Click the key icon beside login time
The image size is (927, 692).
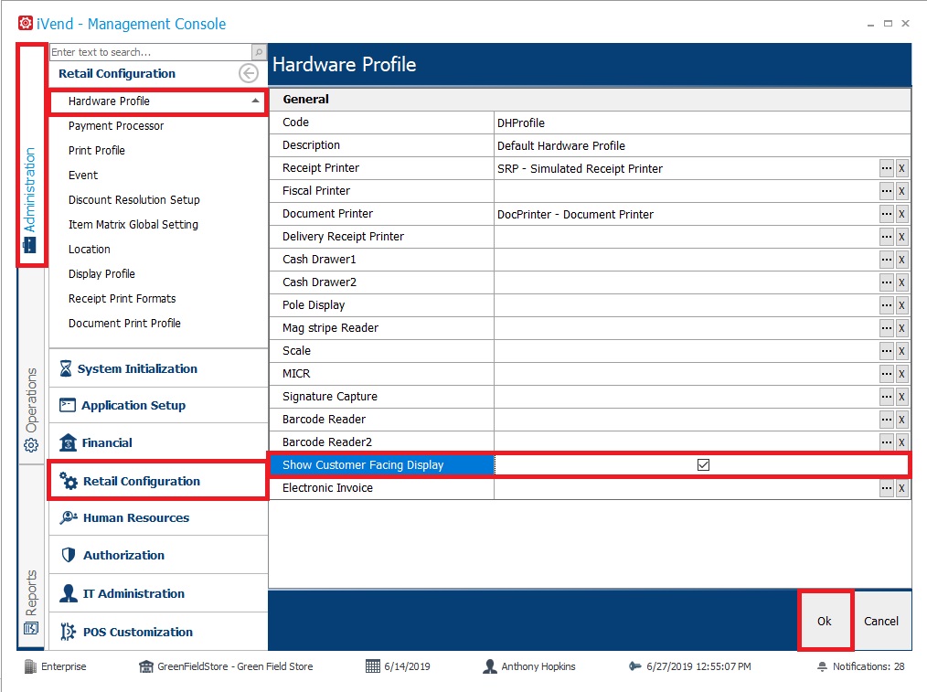635,666
